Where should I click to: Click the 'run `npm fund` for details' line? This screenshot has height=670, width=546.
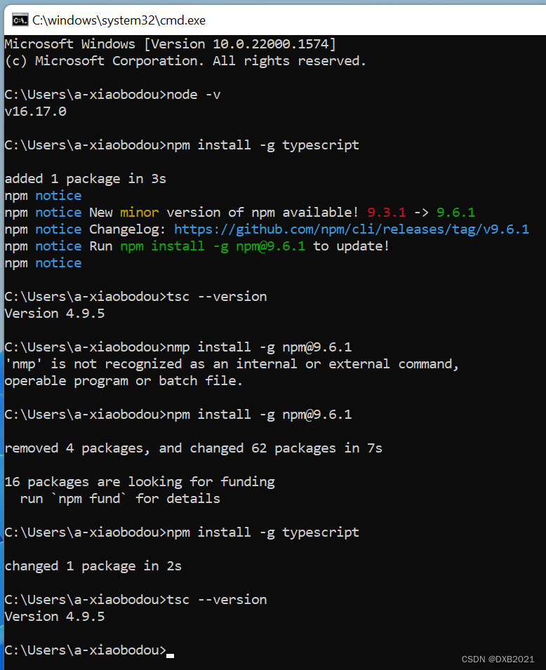[x=120, y=499]
